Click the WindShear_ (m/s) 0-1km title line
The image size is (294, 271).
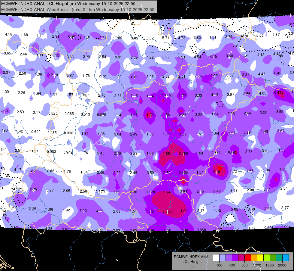77,10
